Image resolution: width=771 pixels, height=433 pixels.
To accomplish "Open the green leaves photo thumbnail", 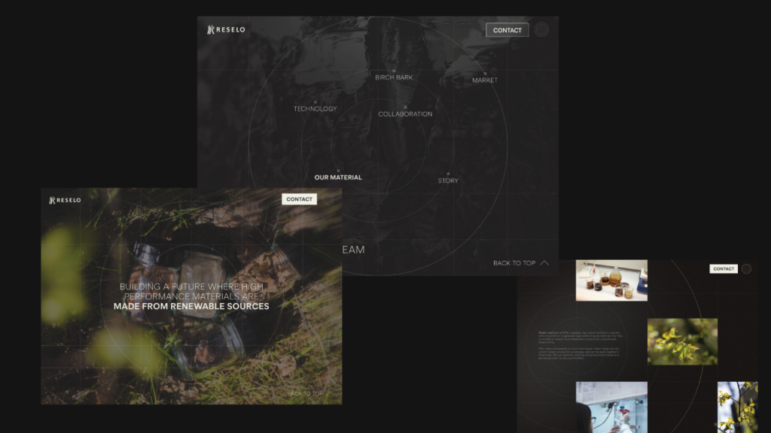I will (682, 341).
